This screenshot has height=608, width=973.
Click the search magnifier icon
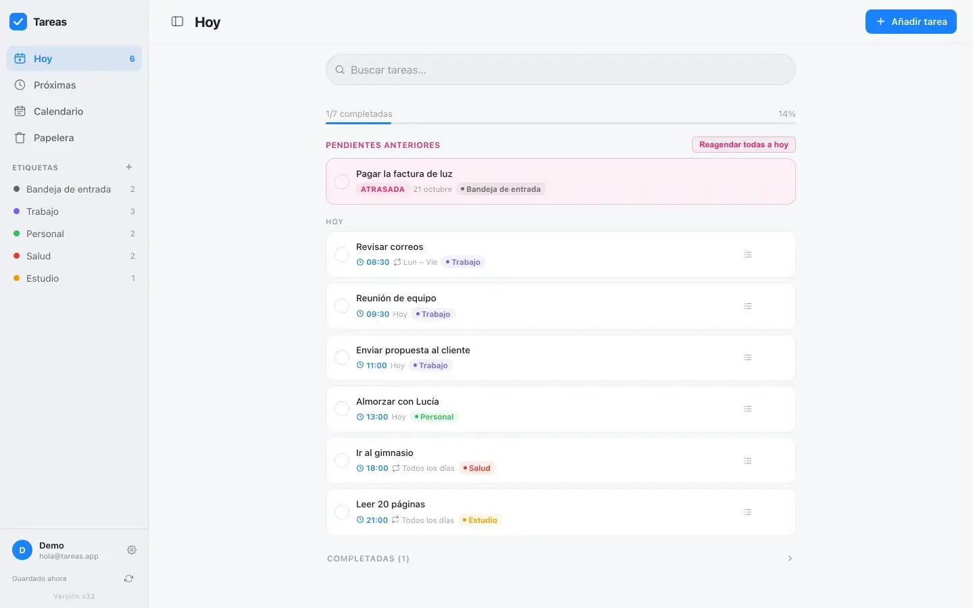[341, 70]
